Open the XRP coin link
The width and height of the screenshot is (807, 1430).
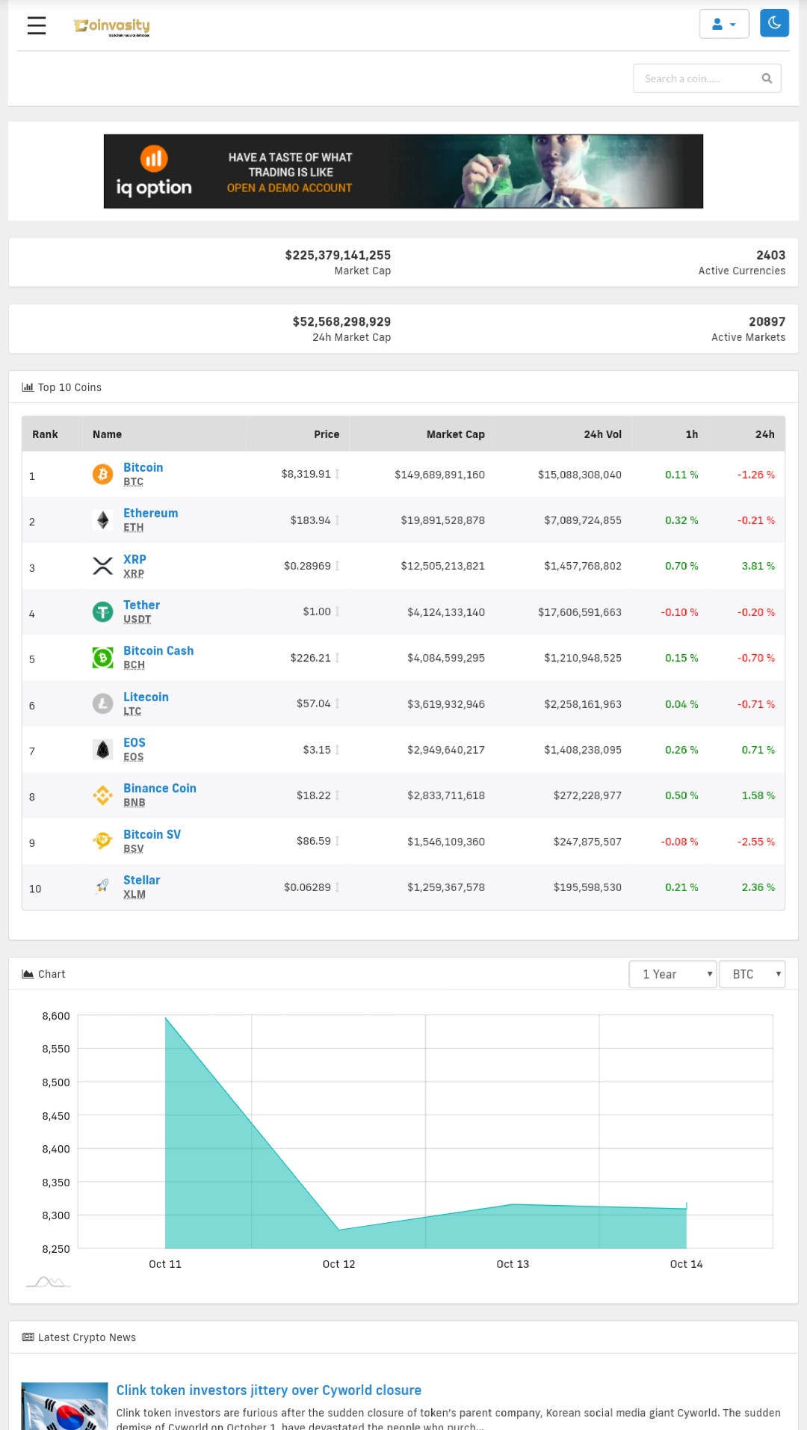(134, 559)
